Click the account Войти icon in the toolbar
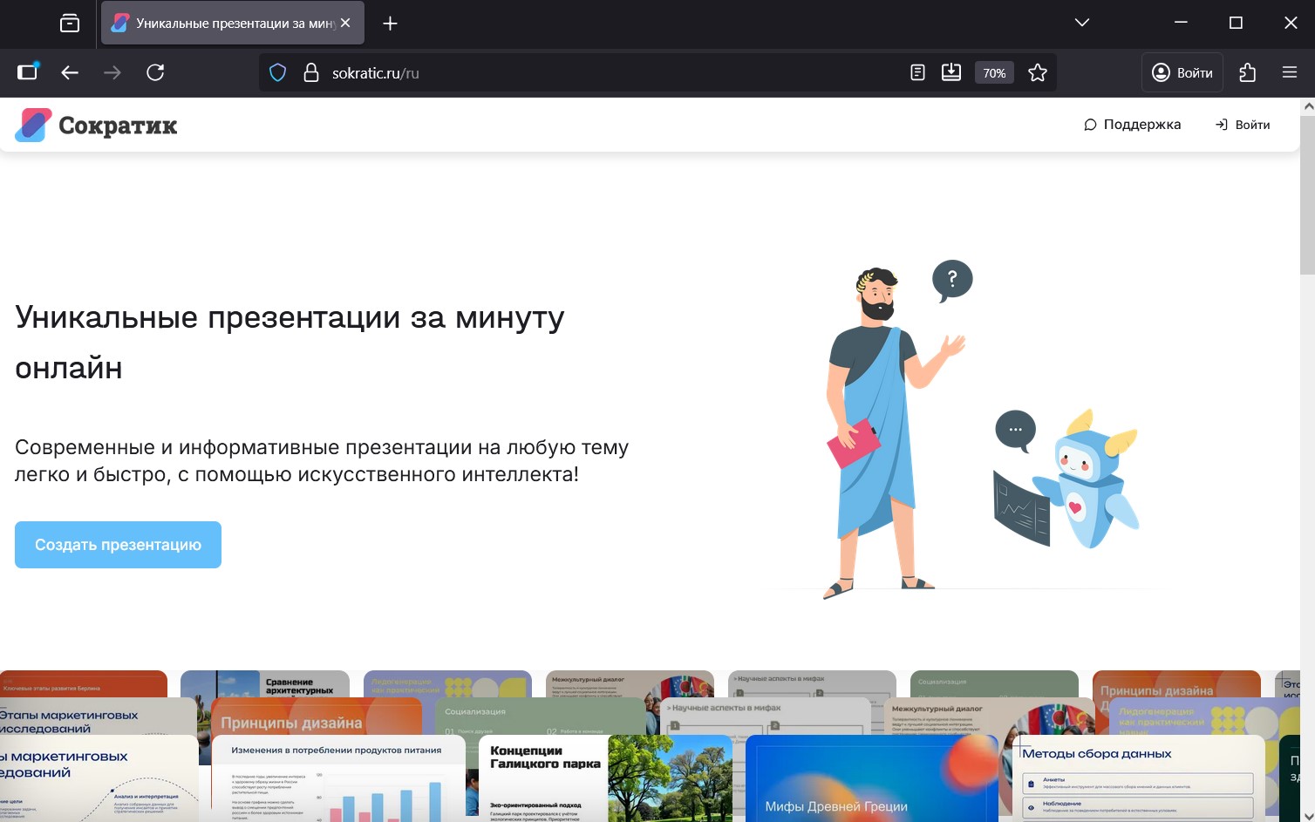The image size is (1315, 822). (x=1182, y=72)
